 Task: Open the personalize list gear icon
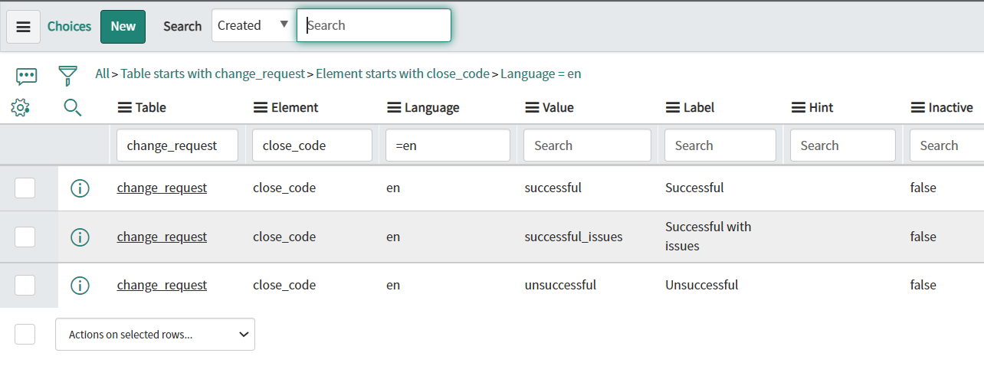coord(21,108)
